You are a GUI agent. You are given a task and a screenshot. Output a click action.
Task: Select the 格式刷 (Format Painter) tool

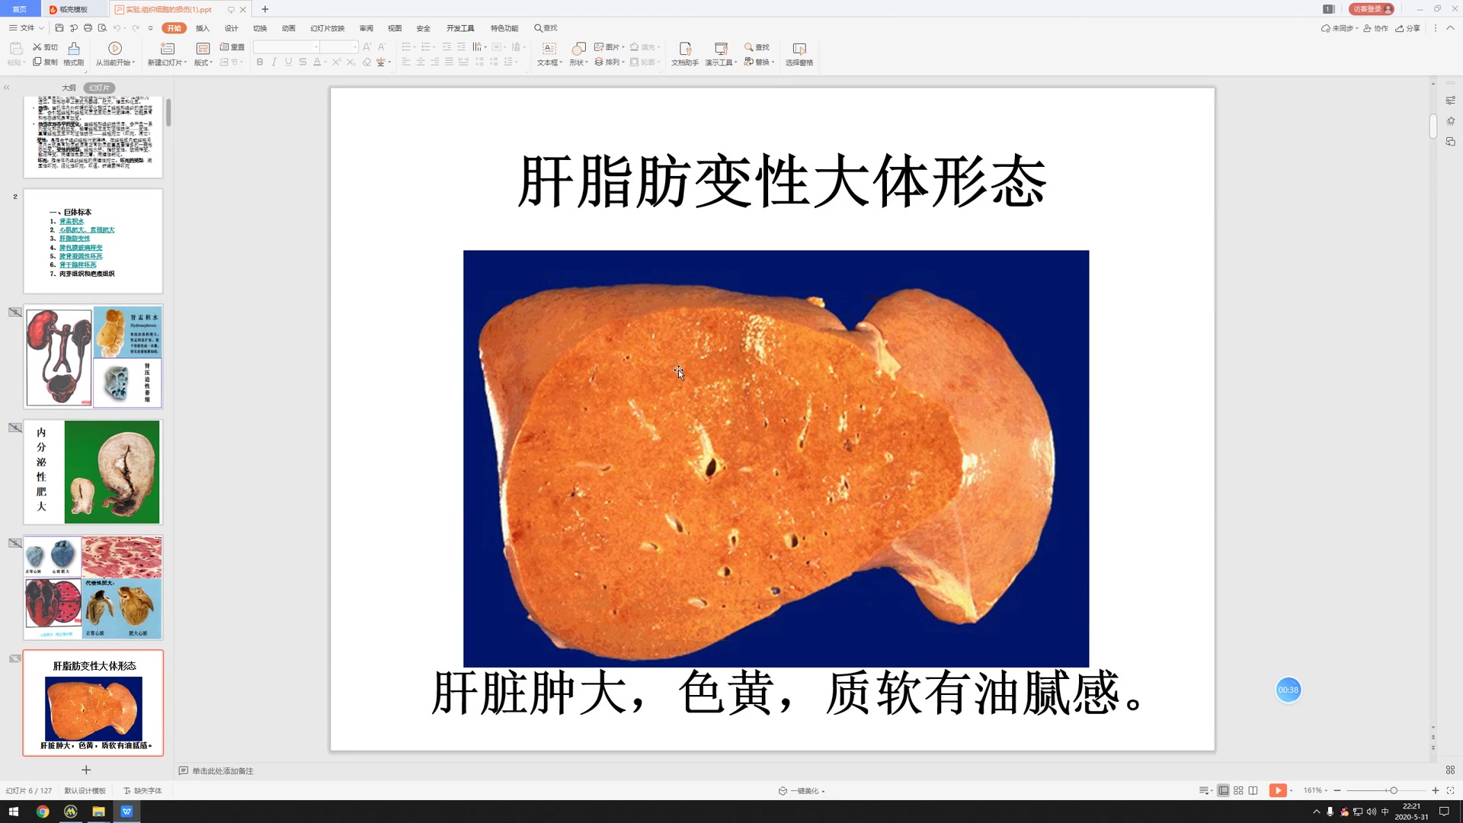tap(72, 53)
